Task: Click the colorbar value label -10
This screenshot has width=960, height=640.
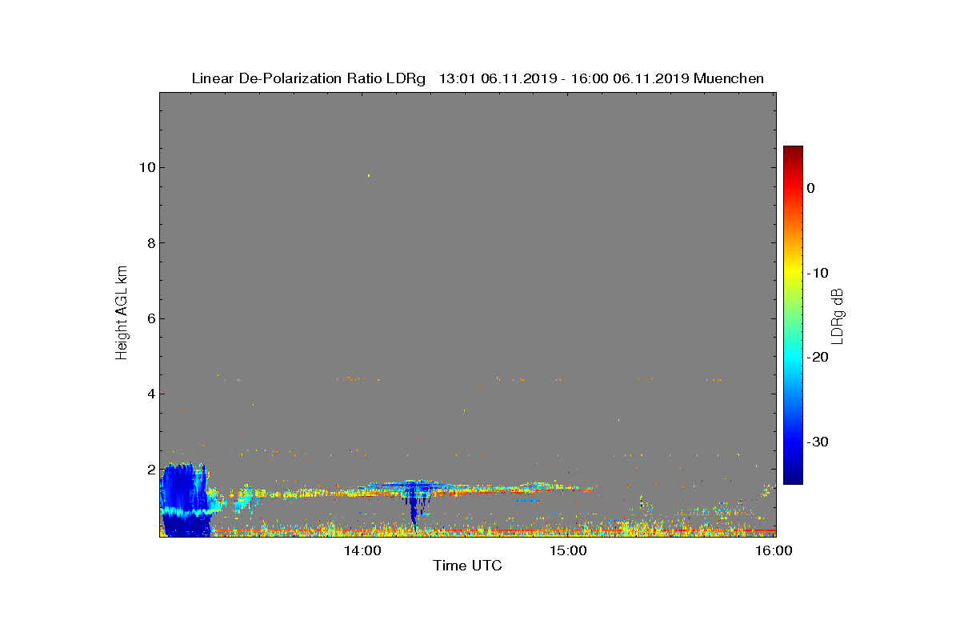Action: (817, 273)
